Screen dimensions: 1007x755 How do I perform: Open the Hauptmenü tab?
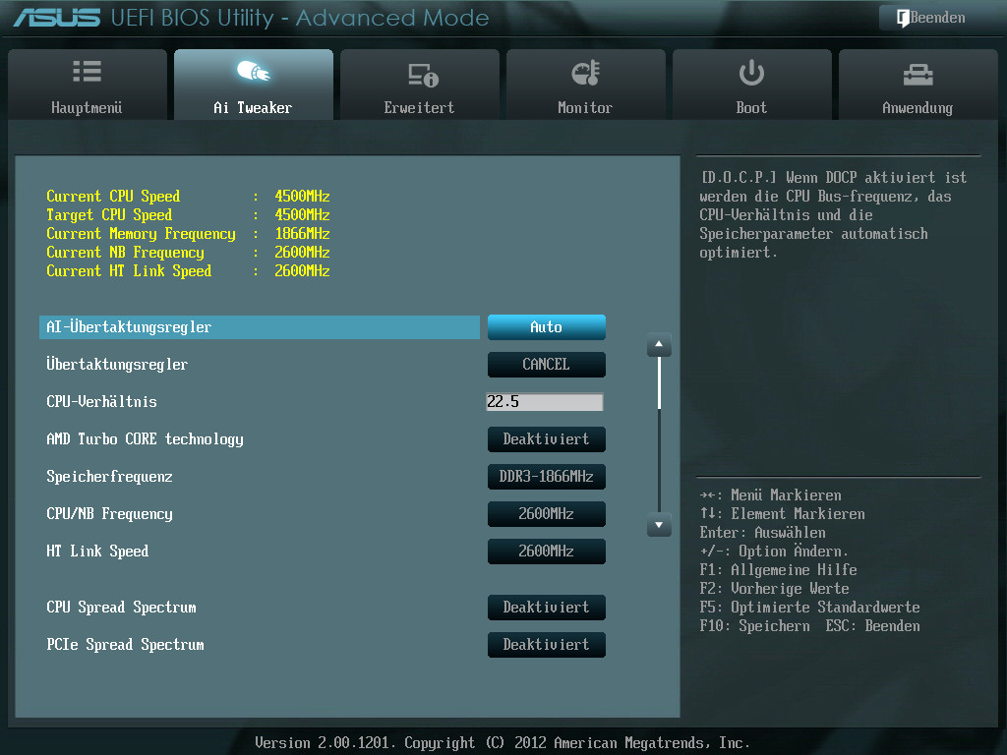tap(88, 85)
